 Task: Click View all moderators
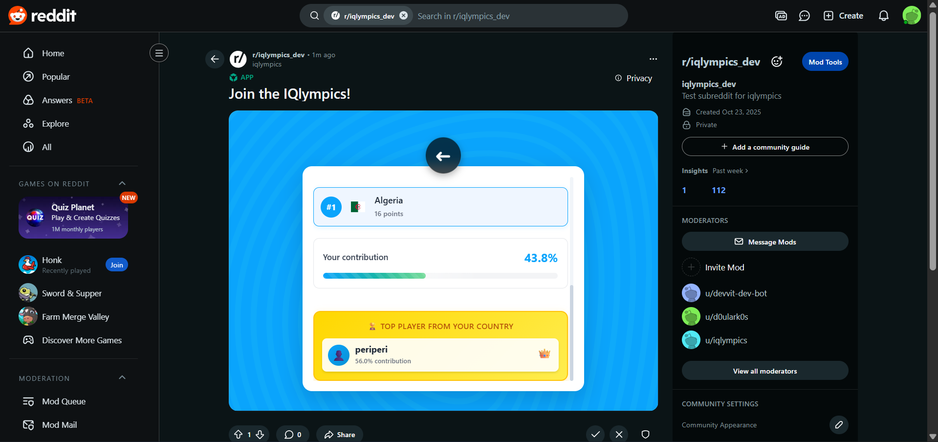[x=765, y=371]
